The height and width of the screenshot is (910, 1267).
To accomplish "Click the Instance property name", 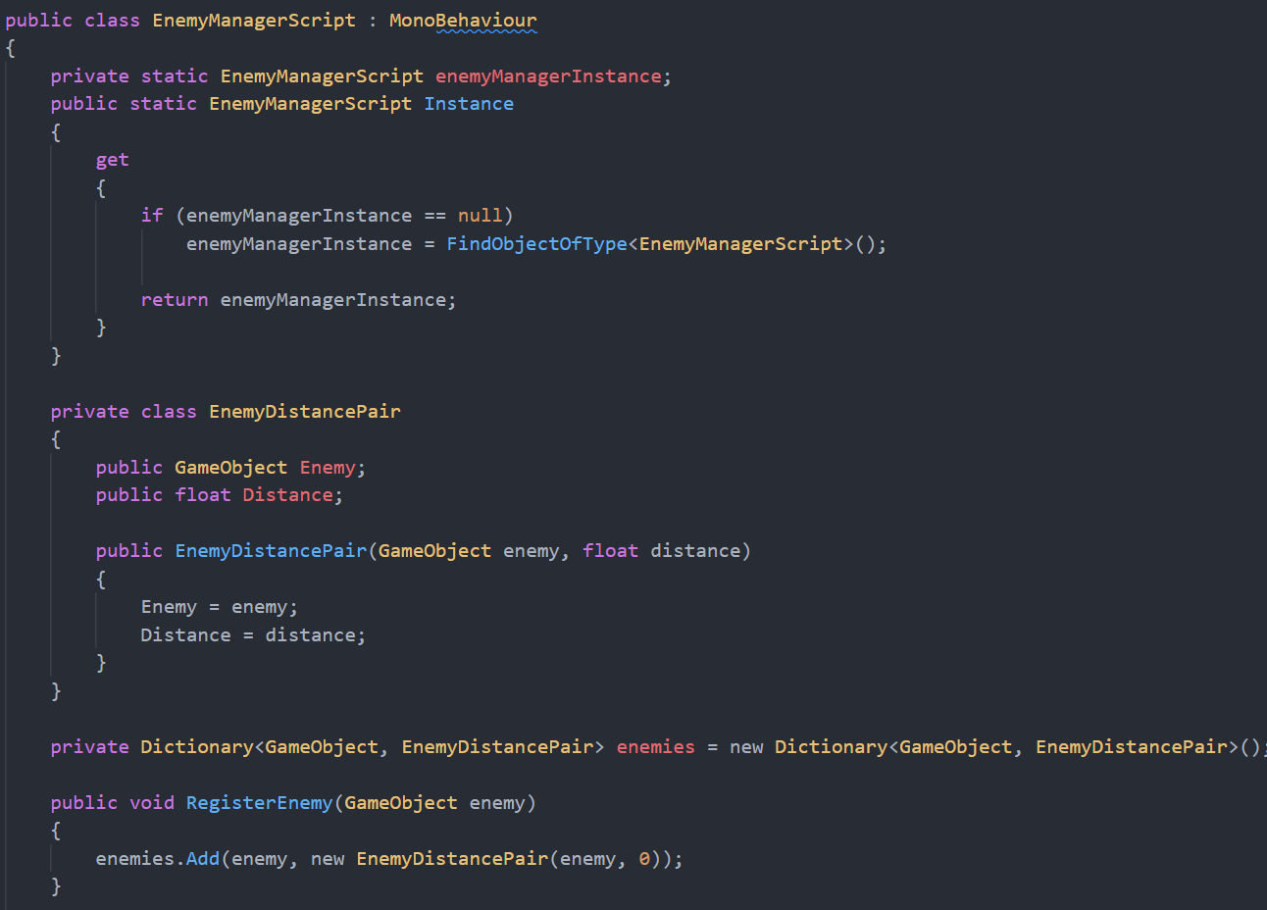I will (469, 104).
